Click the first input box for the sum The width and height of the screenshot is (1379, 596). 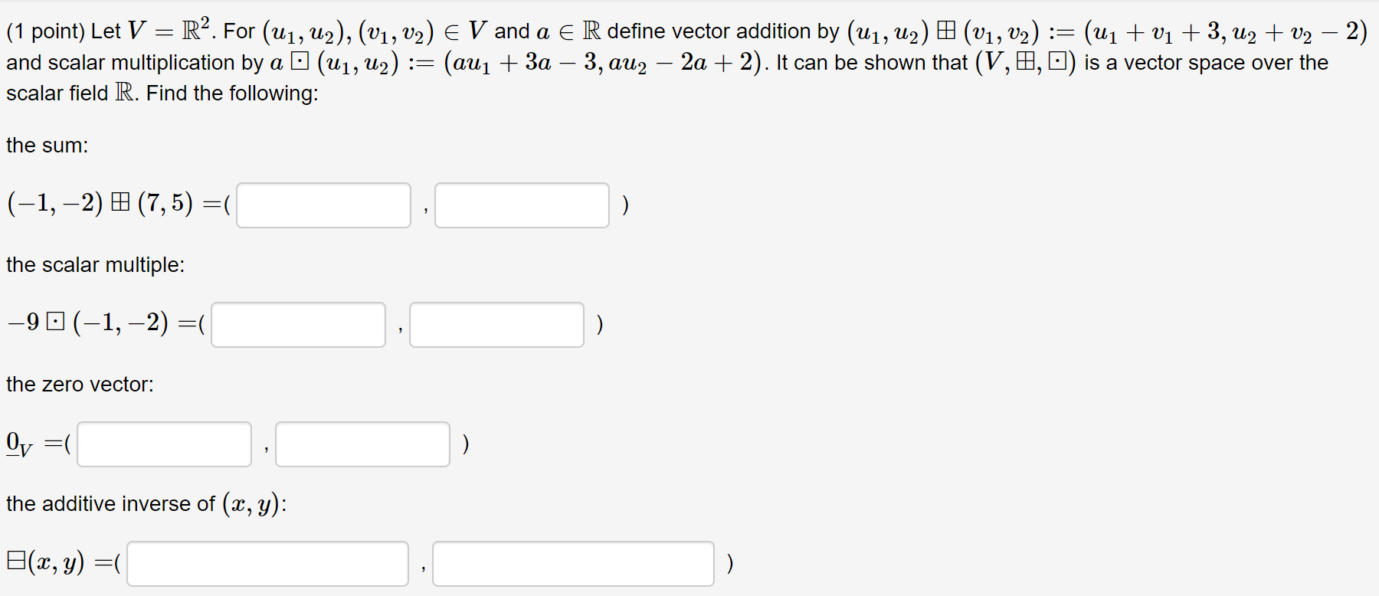coord(322,205)
